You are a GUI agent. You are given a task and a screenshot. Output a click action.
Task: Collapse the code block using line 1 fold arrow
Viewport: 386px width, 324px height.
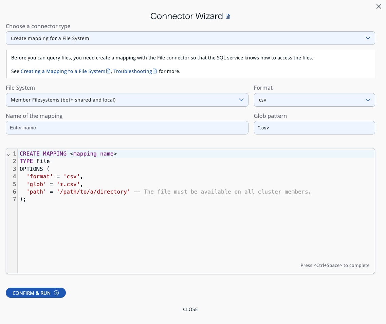pyautogui.click(x=8, y=155)
